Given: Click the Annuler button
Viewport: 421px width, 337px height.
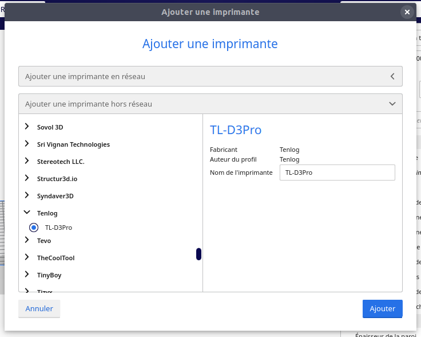Looking at the screenshot, I should coord(39,309).
